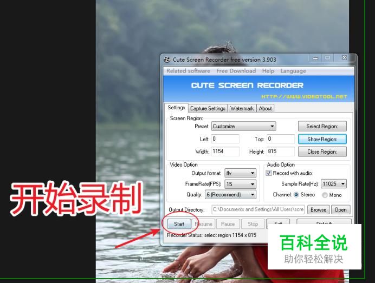Click the Cute Screen Recorder title bar icon
The width and height of the screenshot is (375, 283).
coord(167,60)
